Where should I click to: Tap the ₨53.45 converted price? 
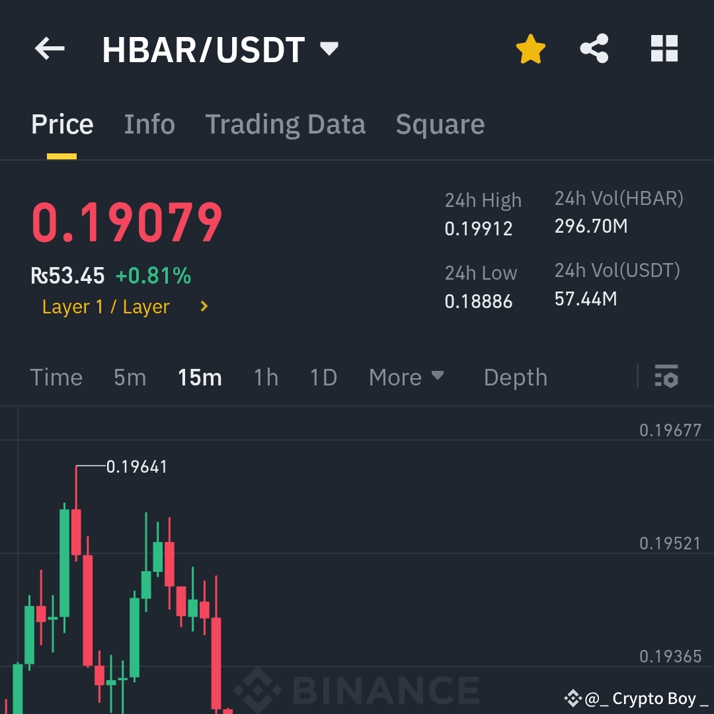pos(68,276)
